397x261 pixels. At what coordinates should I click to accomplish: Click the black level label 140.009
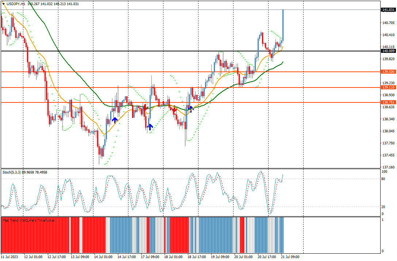(388, 51)
